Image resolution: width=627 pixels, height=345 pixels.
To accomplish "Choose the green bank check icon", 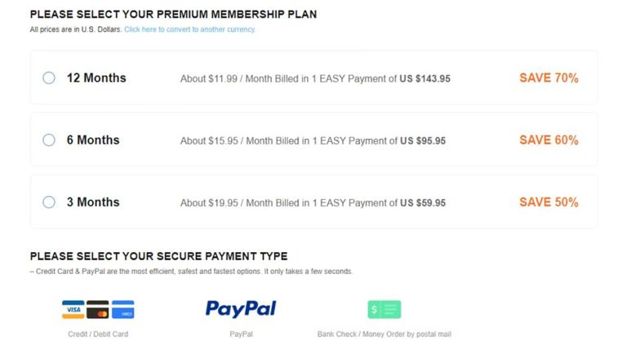I will (x=385, y=310).
